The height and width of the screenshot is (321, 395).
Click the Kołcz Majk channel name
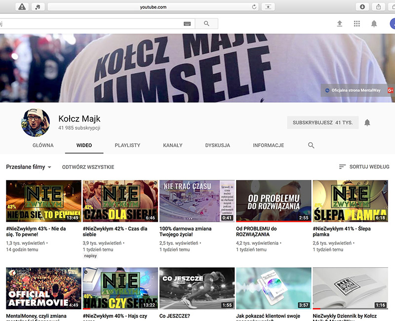point(79,119)
